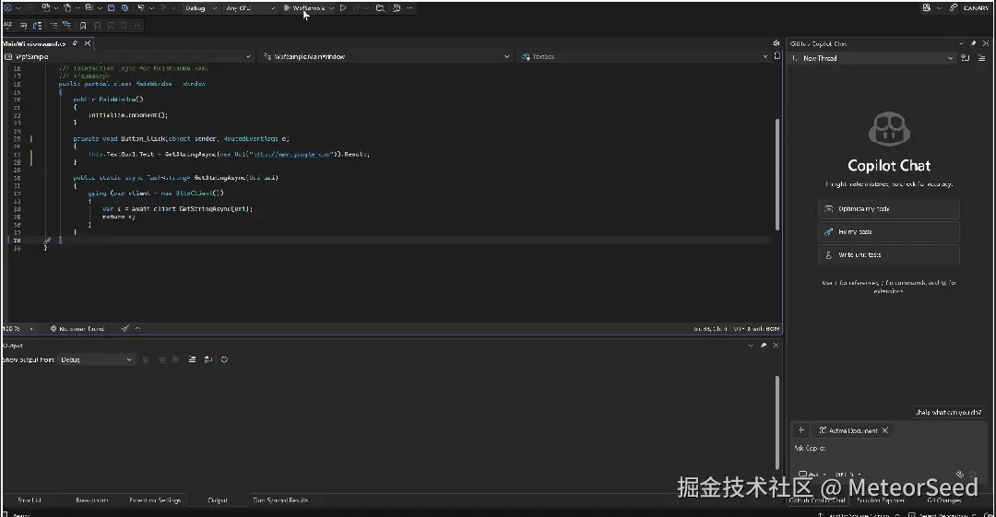Click the Optimize my code suggestion
Screen dimensions: 996x517
pos(889,209)
